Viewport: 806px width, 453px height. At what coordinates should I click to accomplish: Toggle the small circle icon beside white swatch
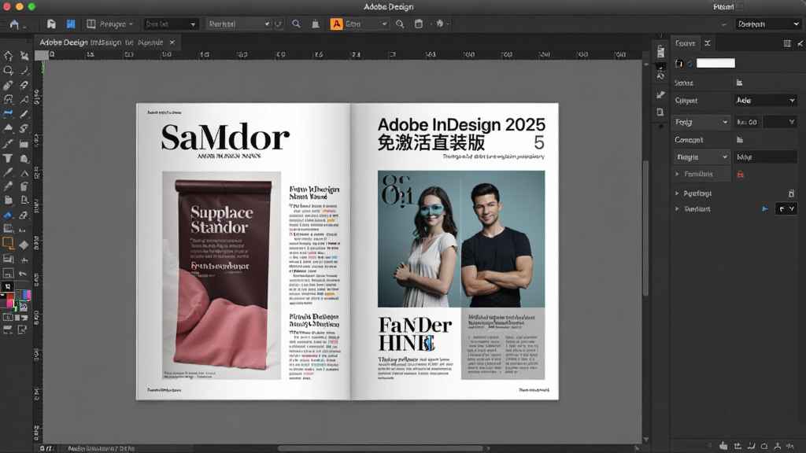point(690,64)
